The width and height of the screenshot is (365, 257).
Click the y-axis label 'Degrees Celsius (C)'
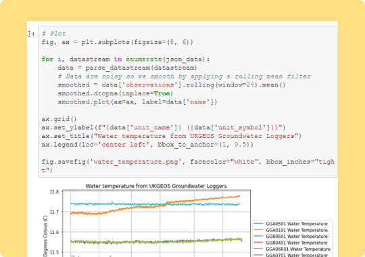[45, 236]
